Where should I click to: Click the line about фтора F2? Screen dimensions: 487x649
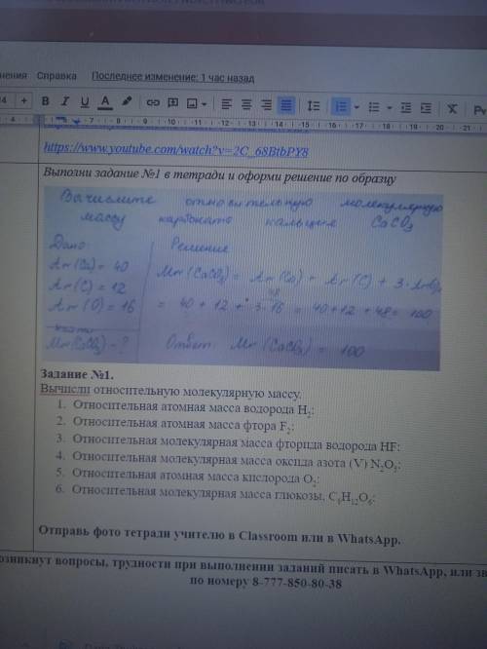[184, 424]
